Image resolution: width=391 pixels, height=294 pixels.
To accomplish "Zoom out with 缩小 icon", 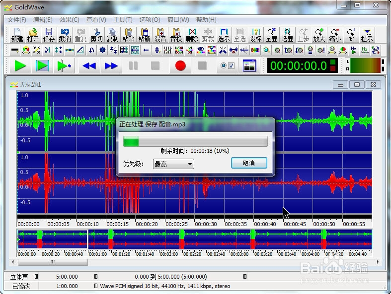I will pyautogui.click(x=335, y=35).
